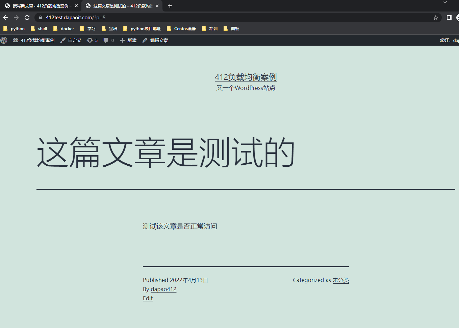
Task: Open the 412负载均衡案例 dashboard menu
Action: tap(33, 40)
